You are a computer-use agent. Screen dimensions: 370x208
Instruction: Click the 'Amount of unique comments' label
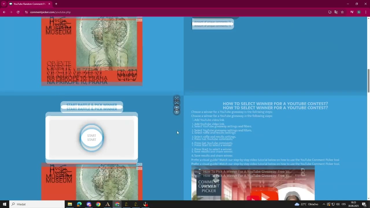pos(212,24)
